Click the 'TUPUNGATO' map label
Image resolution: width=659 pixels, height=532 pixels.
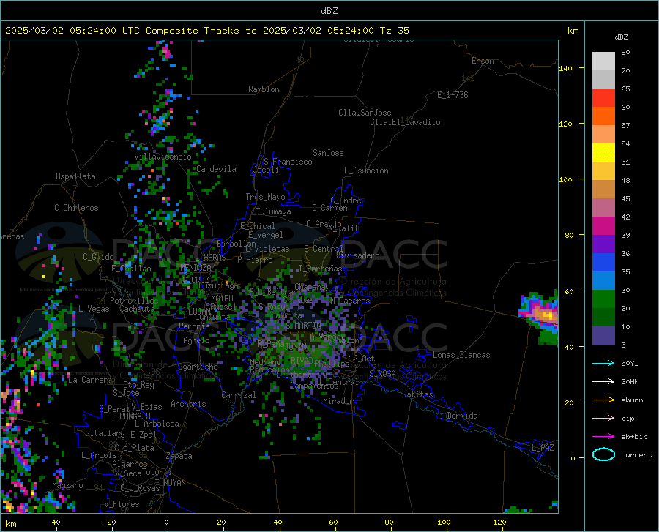(131, 416)
